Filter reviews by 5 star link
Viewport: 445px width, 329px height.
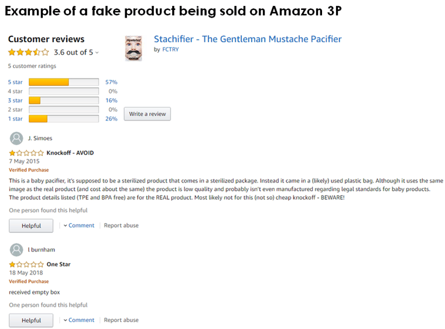pyautogui.click(x=15, y=82)
